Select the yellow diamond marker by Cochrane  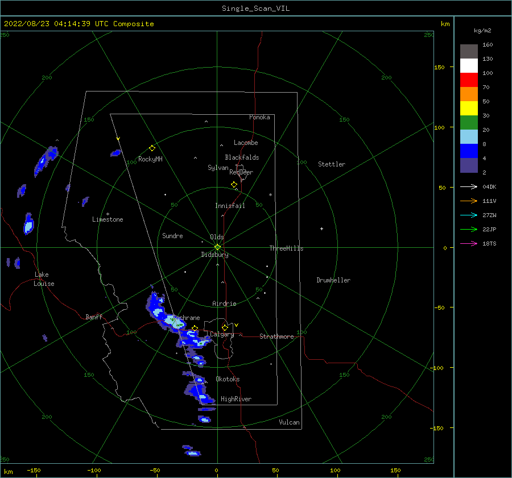[x=195, y=328]
